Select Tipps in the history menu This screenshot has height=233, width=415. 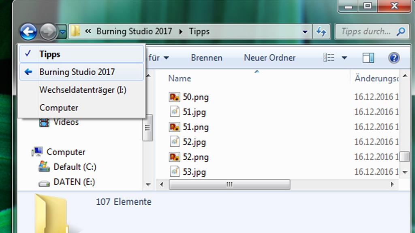coord(82,54)
